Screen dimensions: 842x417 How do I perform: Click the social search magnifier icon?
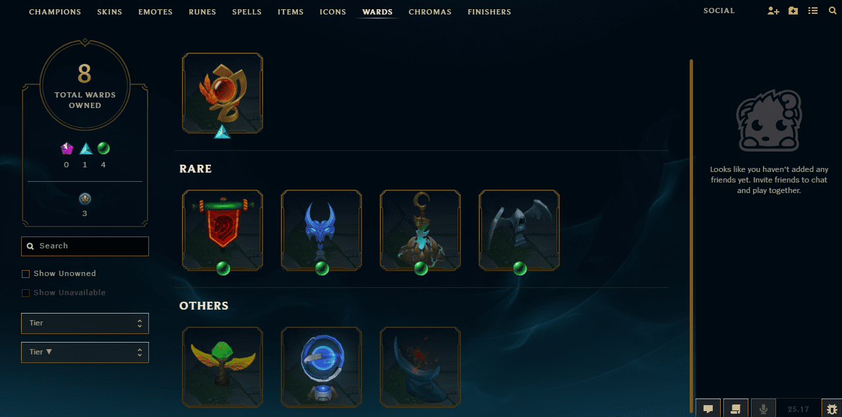832,11
